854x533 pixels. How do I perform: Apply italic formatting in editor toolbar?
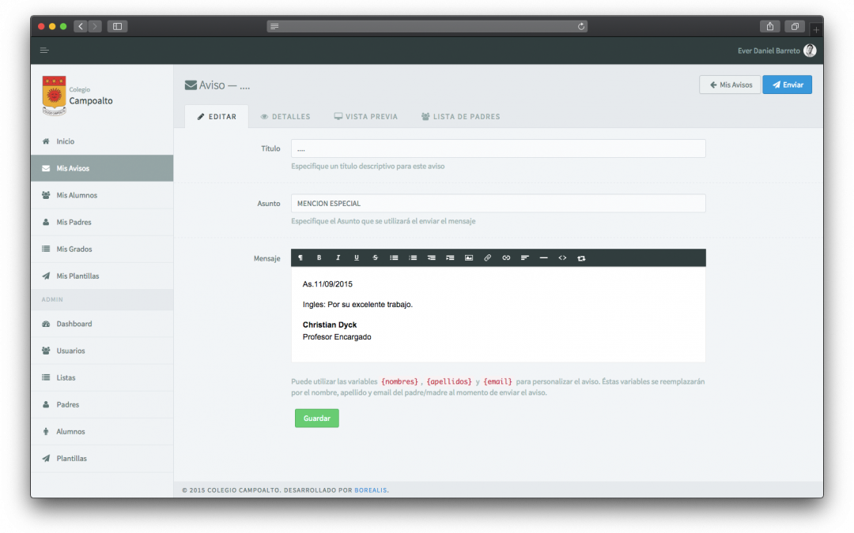tap(338, 258)
